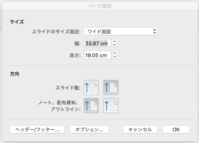Click the キャンセル button
Screen dimensions: 199x143
click(x=140, y=129)
